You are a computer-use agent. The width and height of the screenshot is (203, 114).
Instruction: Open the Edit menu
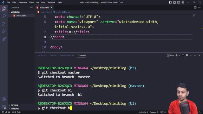(14, 3)
